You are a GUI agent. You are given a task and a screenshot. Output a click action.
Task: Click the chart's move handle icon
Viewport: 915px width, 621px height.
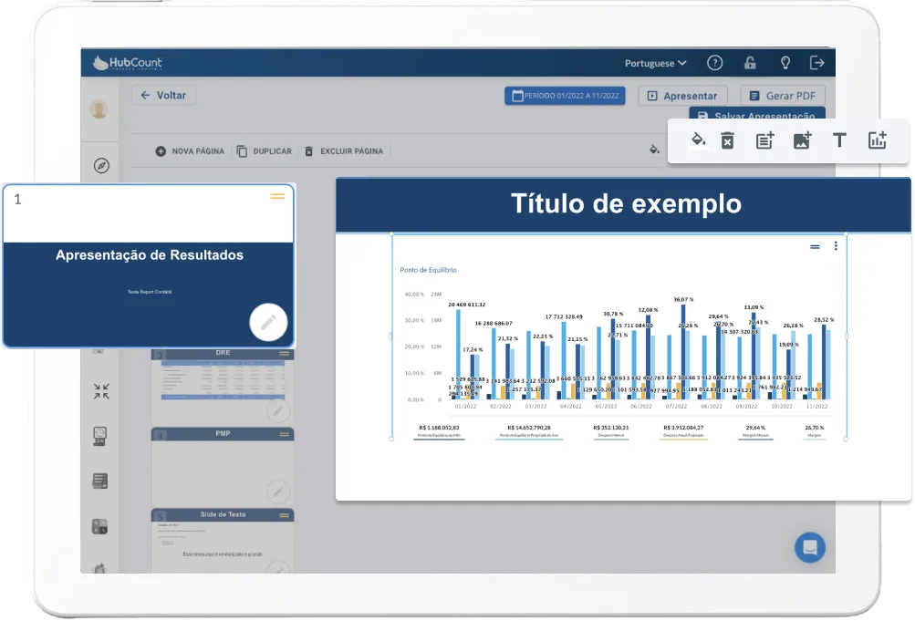pyautogui.click(x=816, y=246)
